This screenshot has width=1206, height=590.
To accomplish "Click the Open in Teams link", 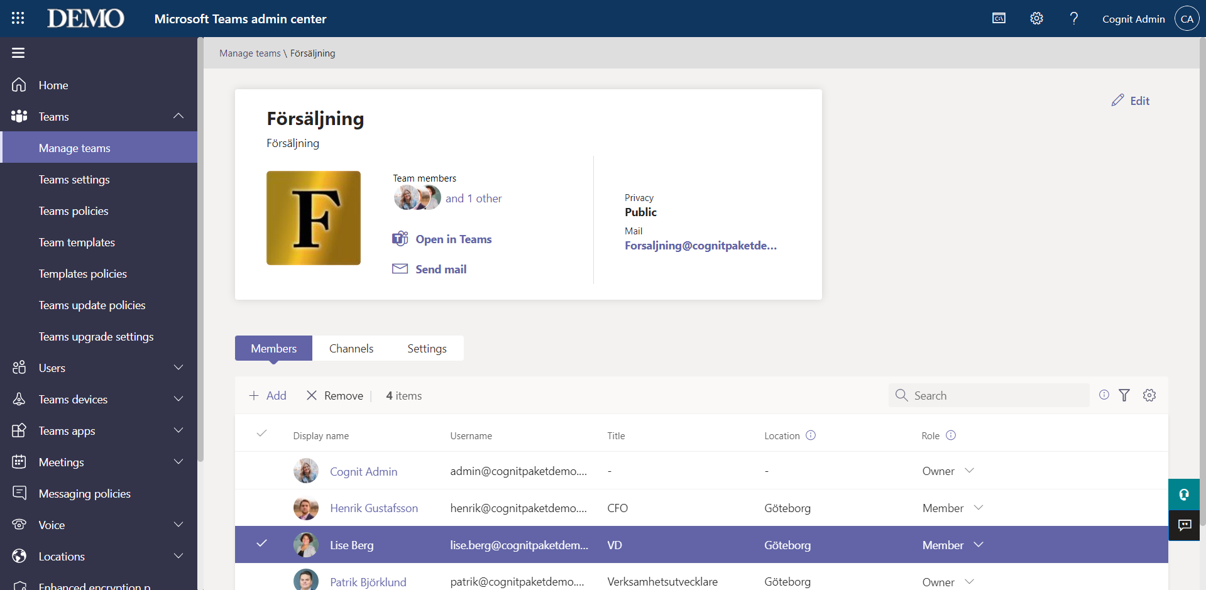I will click(453, 239).
